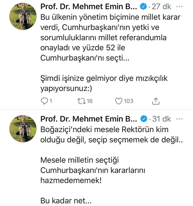Click the like count 103

point(128,101)
